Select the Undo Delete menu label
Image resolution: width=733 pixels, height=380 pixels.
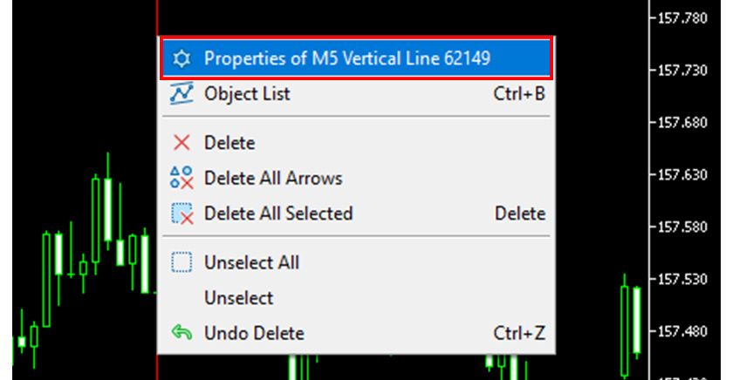(x=254, y=333)
